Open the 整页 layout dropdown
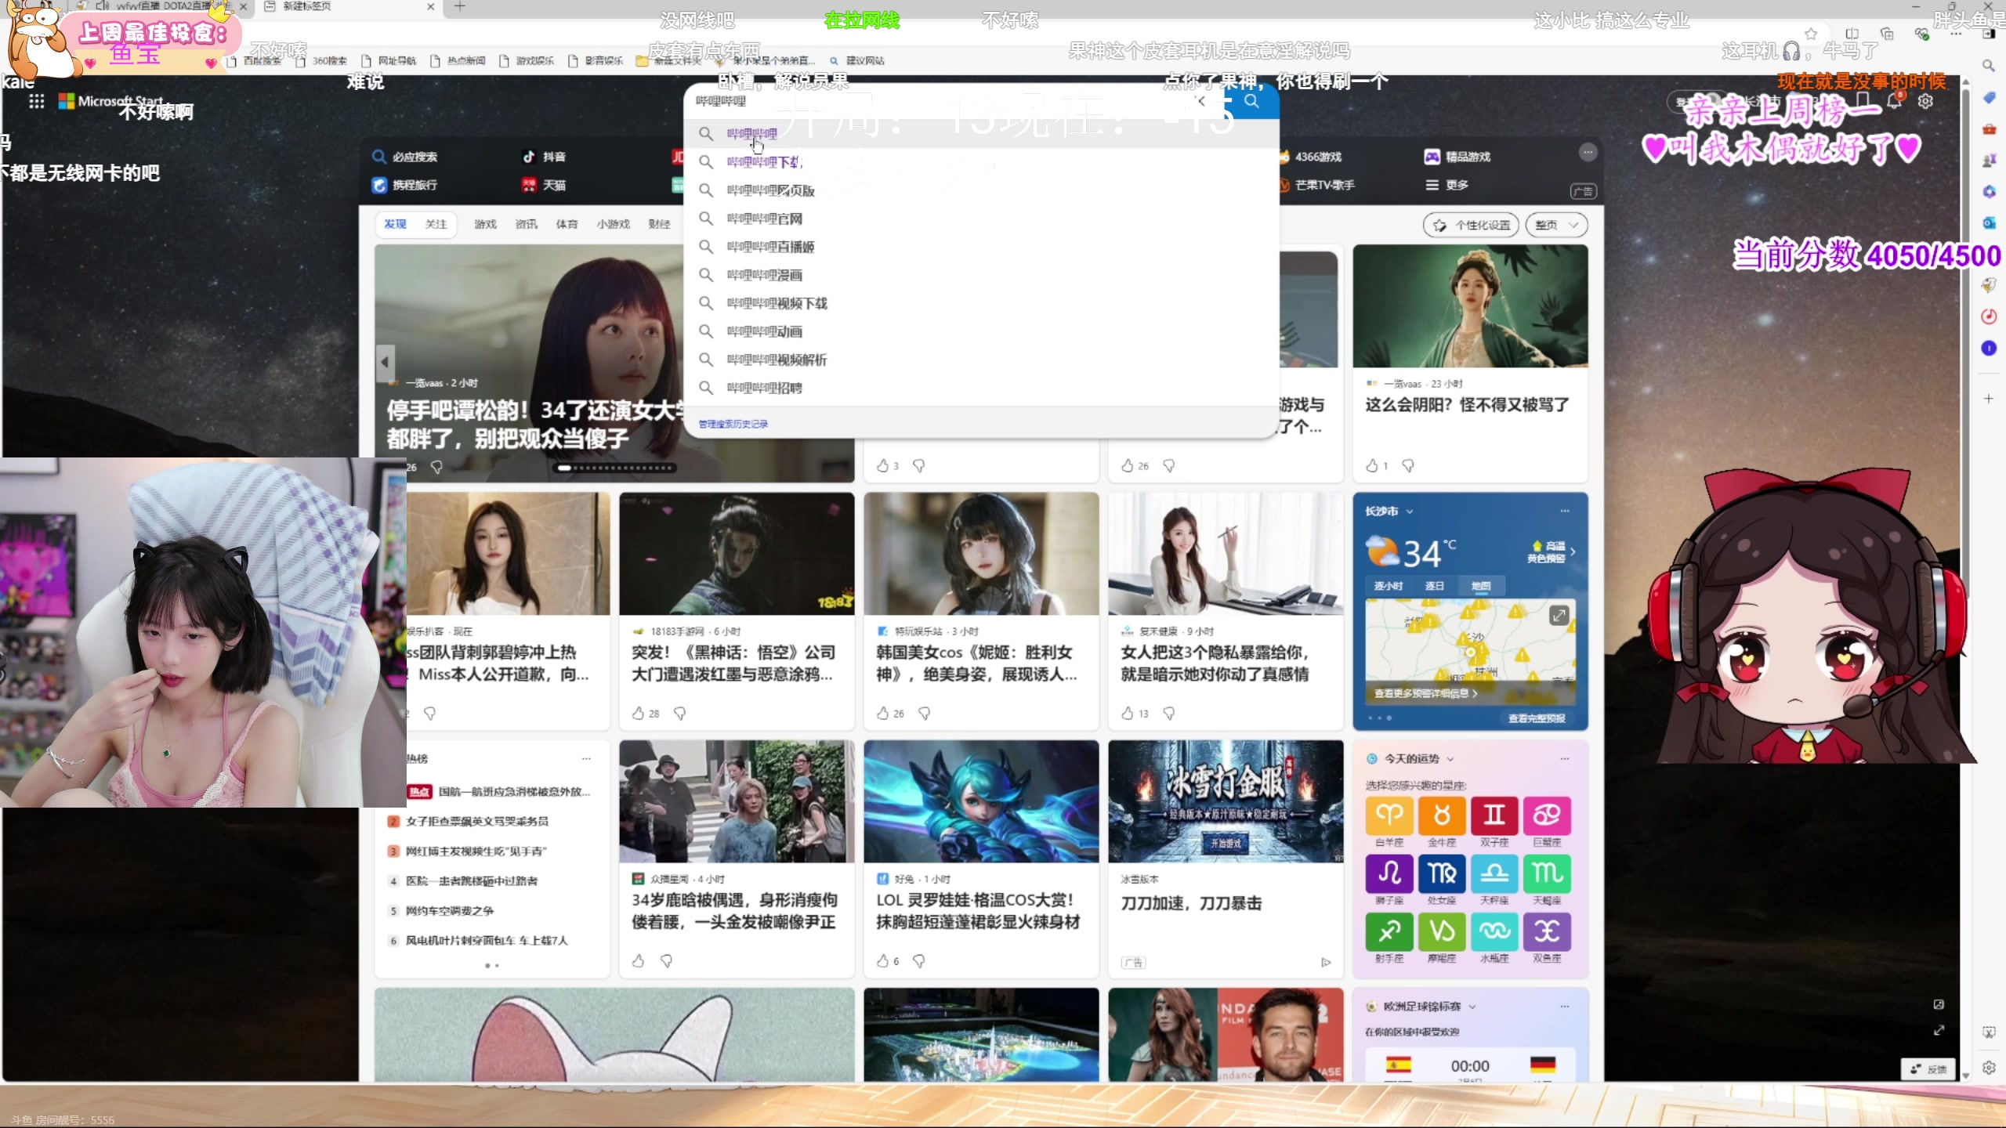 pos(1556,225)
